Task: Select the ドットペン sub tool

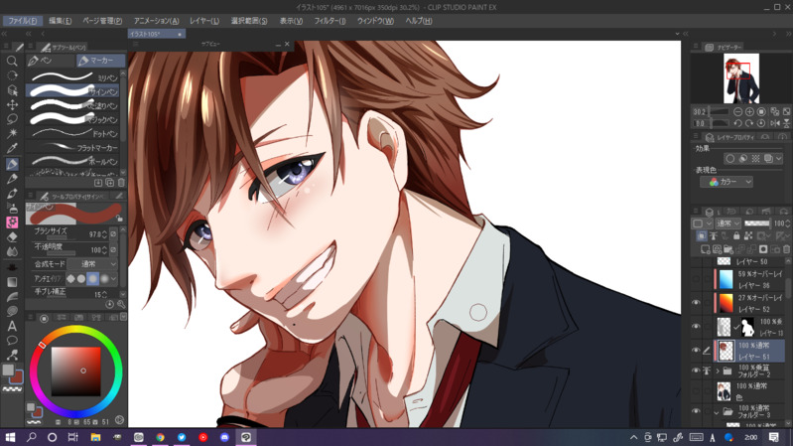Action: point(72,134)
